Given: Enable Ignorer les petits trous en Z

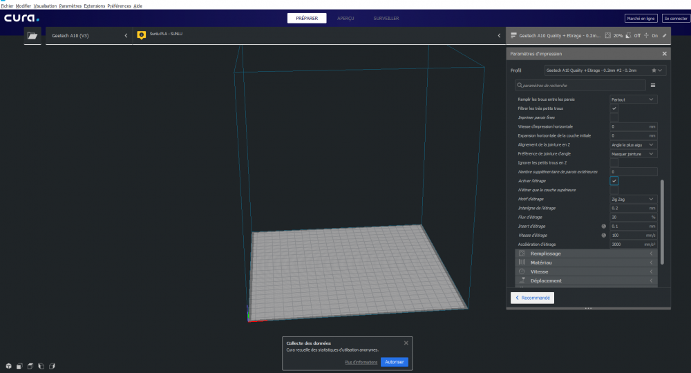Looking at the screenshot, I should pyautogui.click(x=614, y=163).
